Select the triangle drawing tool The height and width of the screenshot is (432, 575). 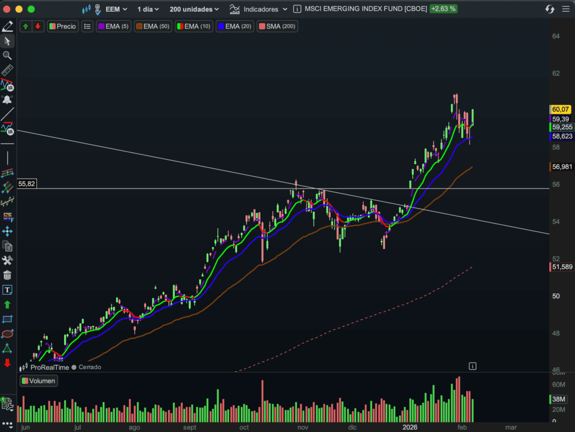pyautogui.click(x=7, y=348)
